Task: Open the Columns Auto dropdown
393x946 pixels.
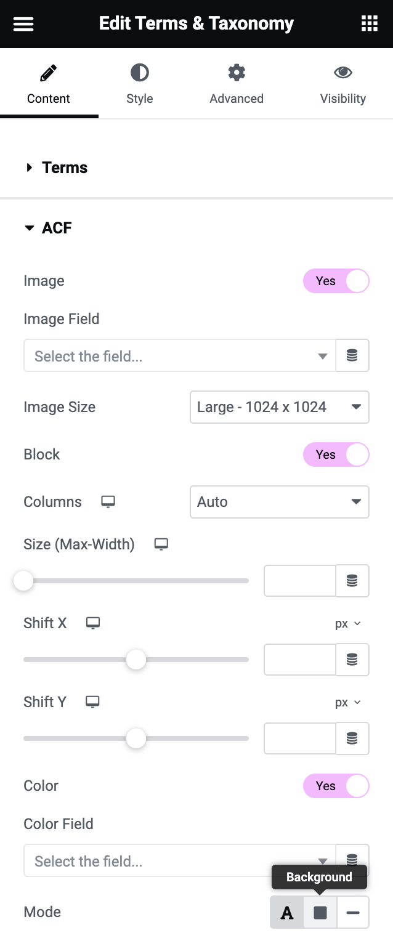Action: tap(279, 502)
